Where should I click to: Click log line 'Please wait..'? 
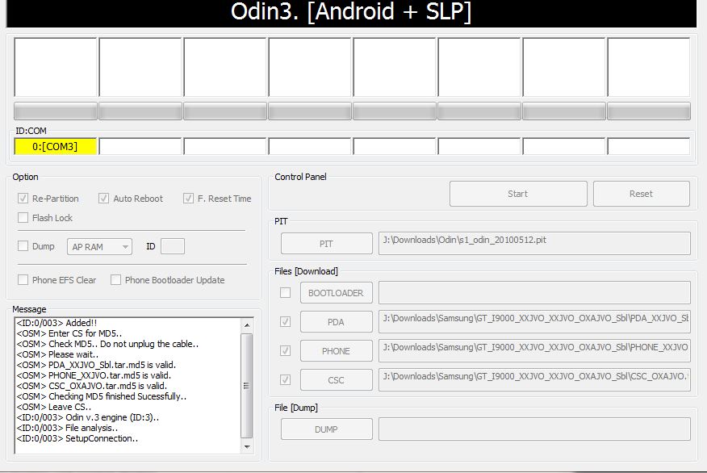point(57,354)
